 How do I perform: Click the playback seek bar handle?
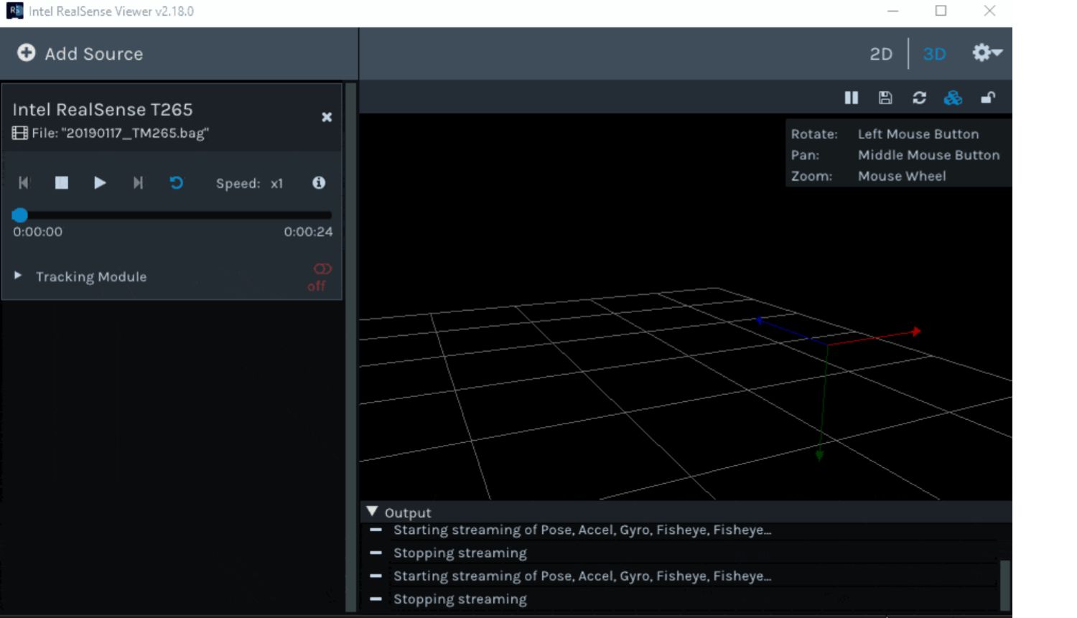[20, 215]
